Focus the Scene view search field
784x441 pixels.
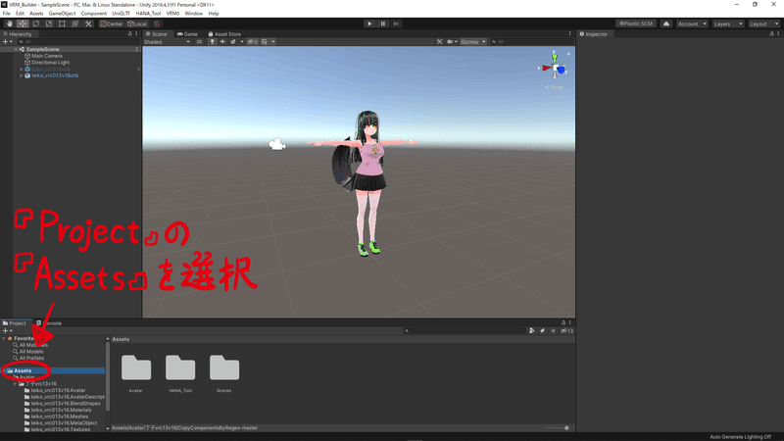coord(530,42)
